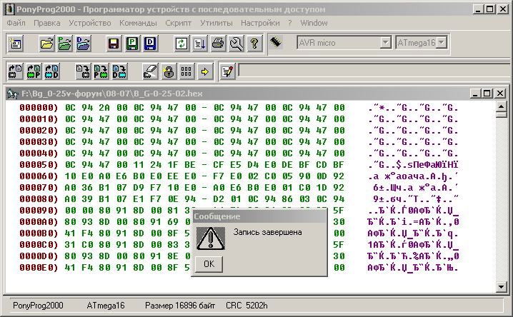The width and height of the screenshot is (513, 317).
Task: Click the yellow question mark help icon
Action: (253, 44)
